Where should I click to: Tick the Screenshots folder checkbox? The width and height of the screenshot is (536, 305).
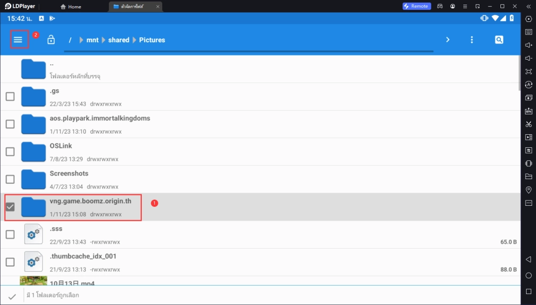click(10, 179)
